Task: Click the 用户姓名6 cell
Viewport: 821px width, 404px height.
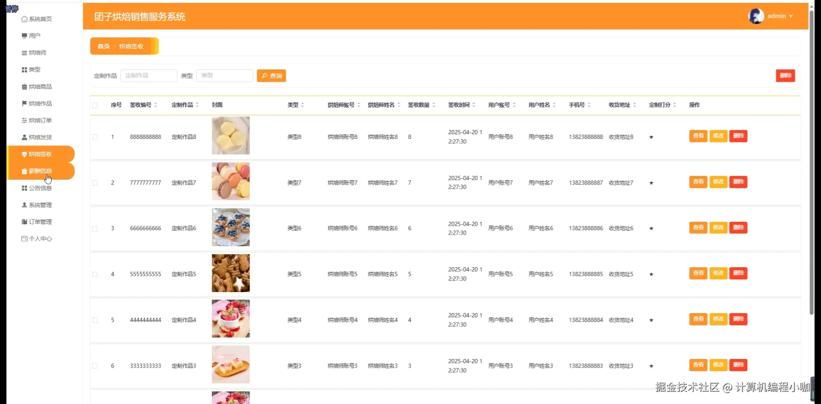Action: point(541,229)
